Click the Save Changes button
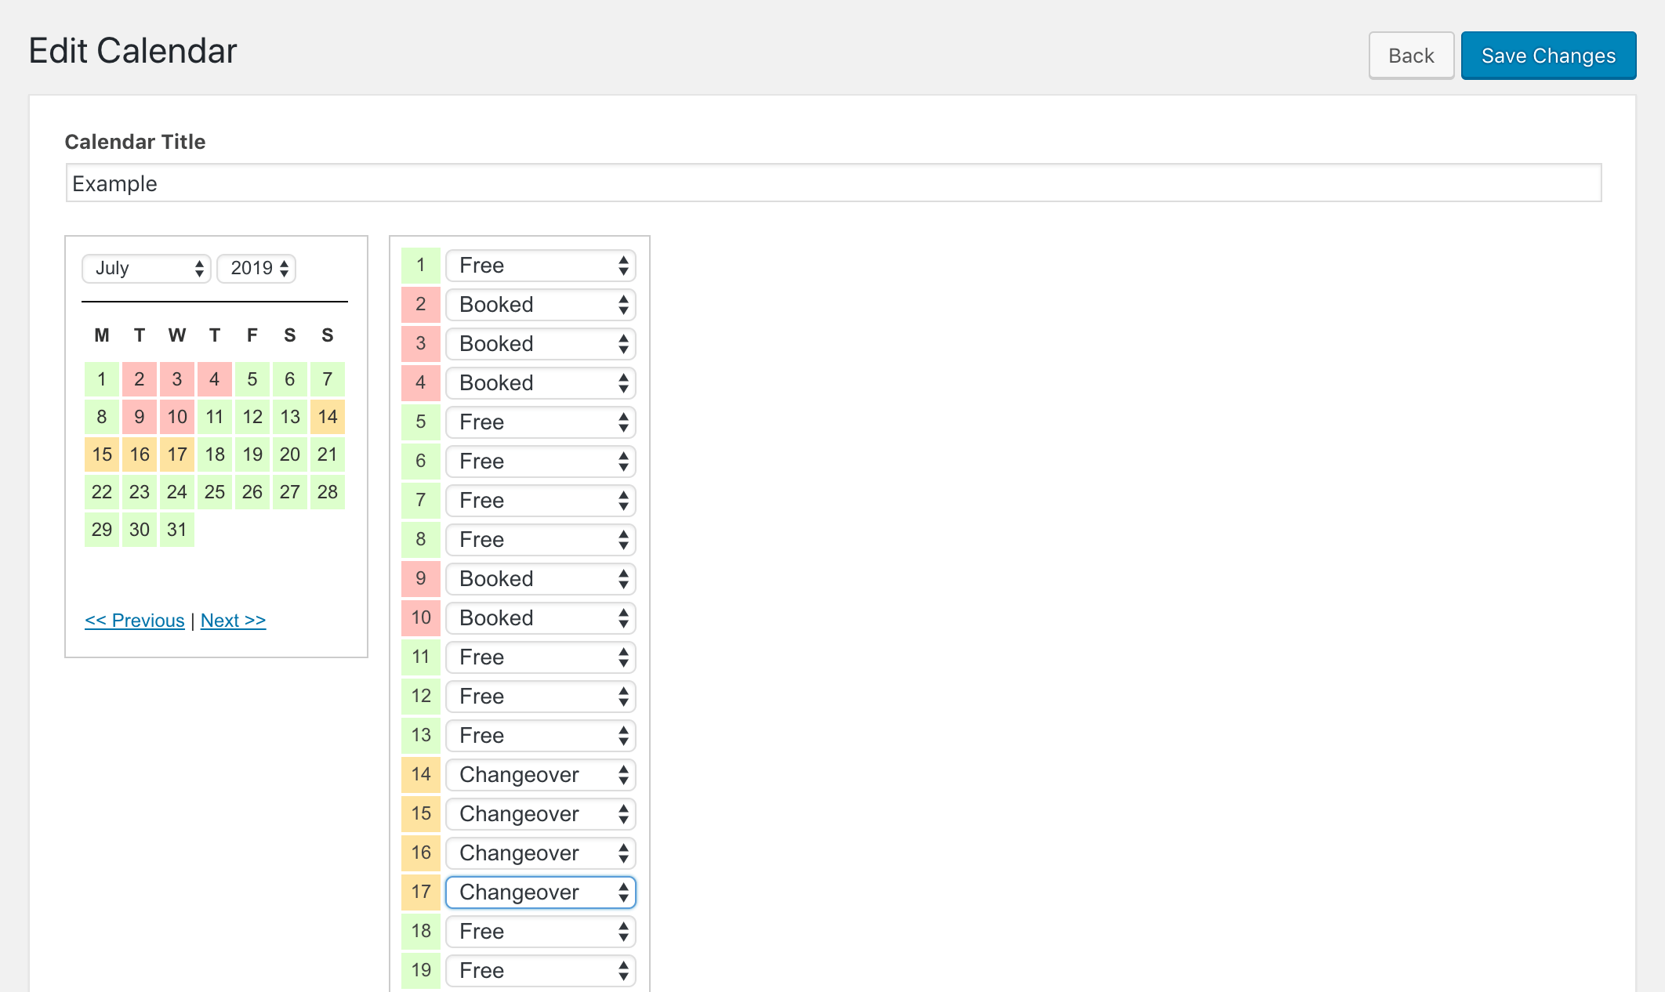Viewport: 1665px width, 992px height. click(x=1548, y=55)
